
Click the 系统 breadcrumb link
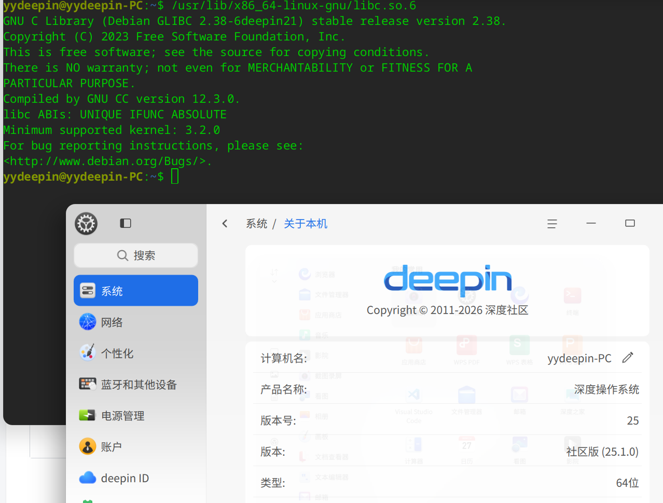(257, 224)
